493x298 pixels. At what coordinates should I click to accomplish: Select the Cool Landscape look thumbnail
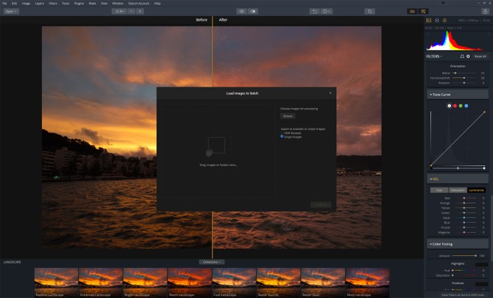pyautogui.click(x=234, y=282)
